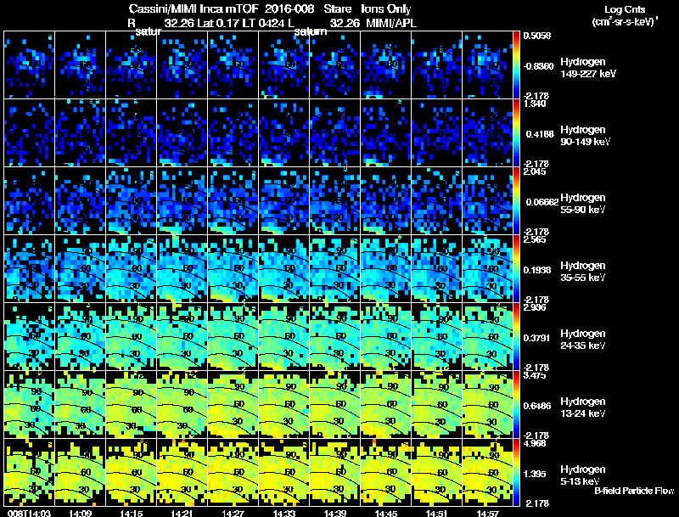Click the colorbar next to Hydrogen 13-24 keV

pyautogui.click(x=516, y=404)
